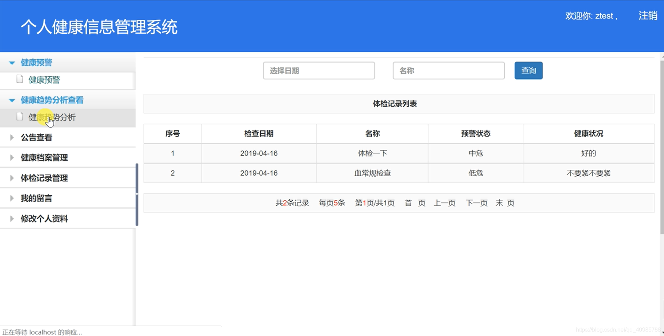Select the 血常规检查 record name

372,173
